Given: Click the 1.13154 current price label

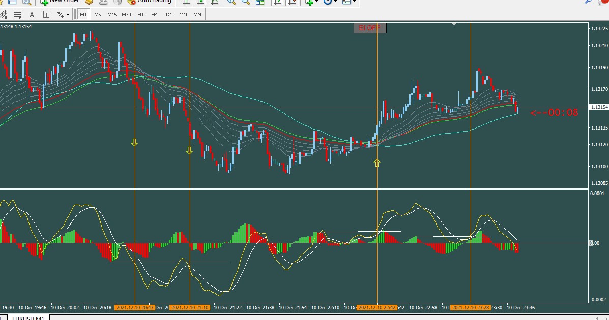Looking at the screenshot, I should (598, 107).
